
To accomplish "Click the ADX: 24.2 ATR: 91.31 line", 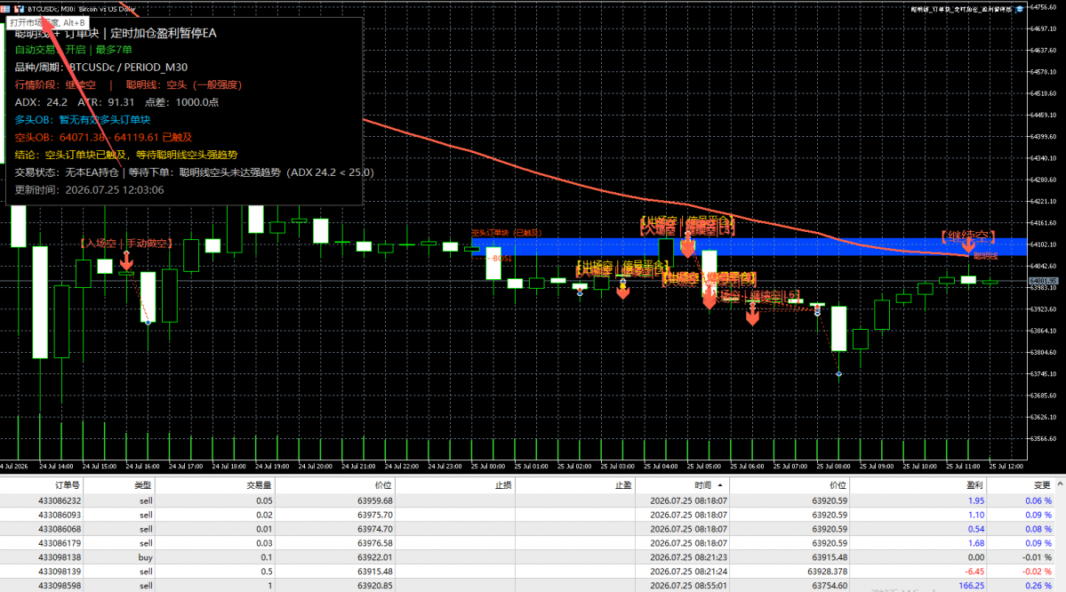I will click(116, 102).
